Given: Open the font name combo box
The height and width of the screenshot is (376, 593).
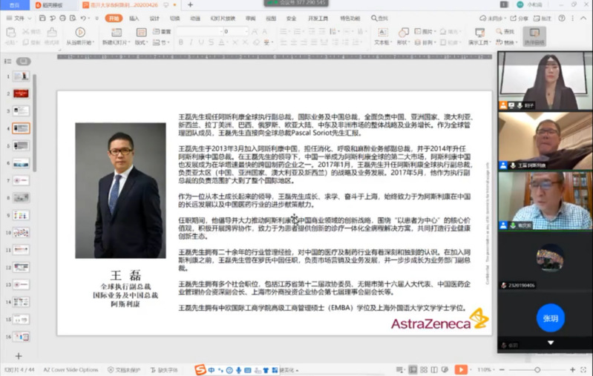Looking at the screenshot, I should coord(200,31).
